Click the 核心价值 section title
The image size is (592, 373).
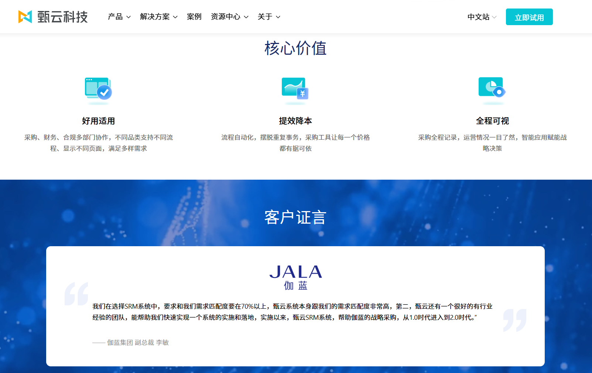tap(295, 48)
